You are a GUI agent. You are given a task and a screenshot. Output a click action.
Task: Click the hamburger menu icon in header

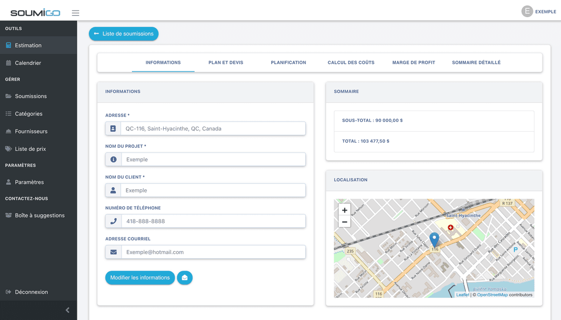click(75, 13)
